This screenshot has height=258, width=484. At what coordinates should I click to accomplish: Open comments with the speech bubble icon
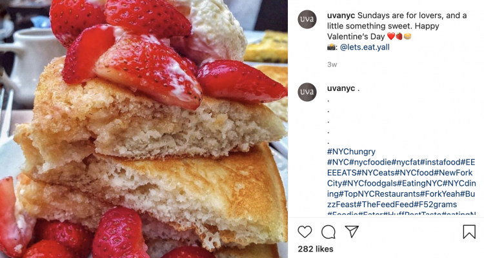pos(328,232)
